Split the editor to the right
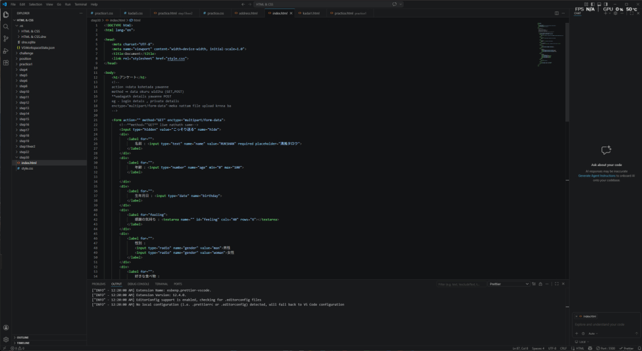 point(556,13)
